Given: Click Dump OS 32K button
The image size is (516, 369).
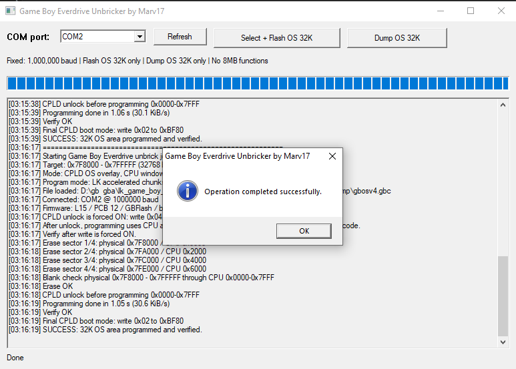Looking at the screenshot, I should point(397,38).
